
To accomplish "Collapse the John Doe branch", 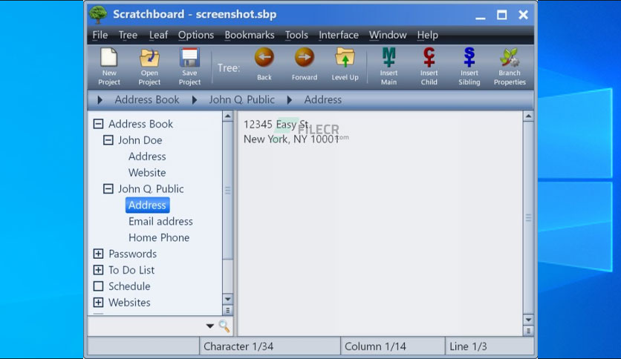I will tap(108, 140).
